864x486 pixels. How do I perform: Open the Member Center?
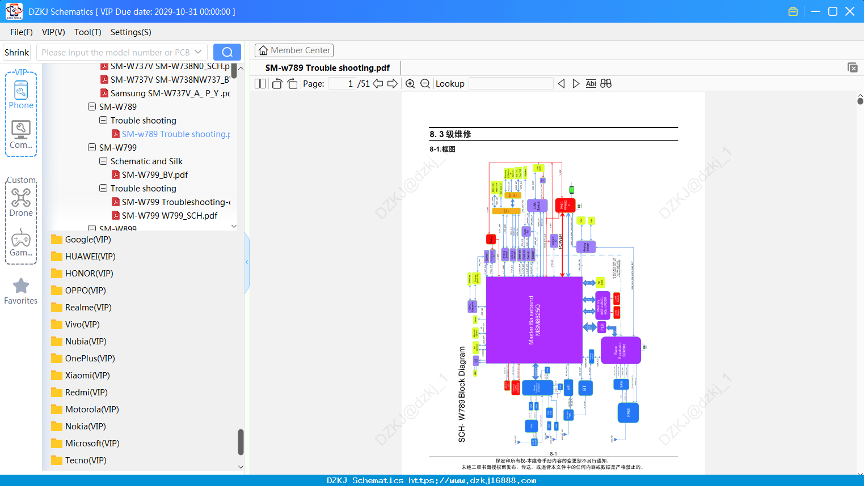(x=294, y=50)
